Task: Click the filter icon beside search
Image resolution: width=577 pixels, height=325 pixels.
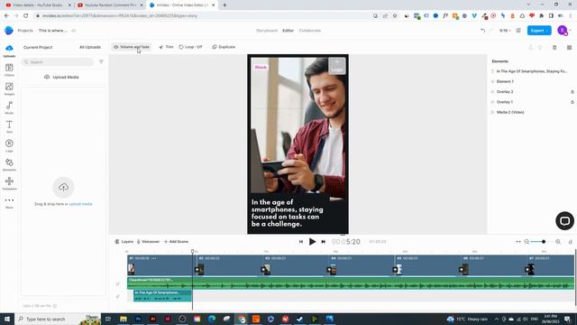Action: click(101, 62)
